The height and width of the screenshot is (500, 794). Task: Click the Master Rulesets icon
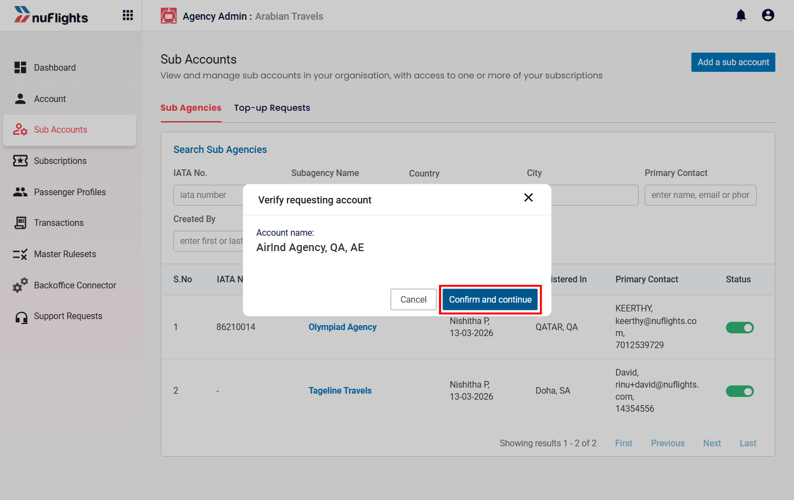pos(20,254)
